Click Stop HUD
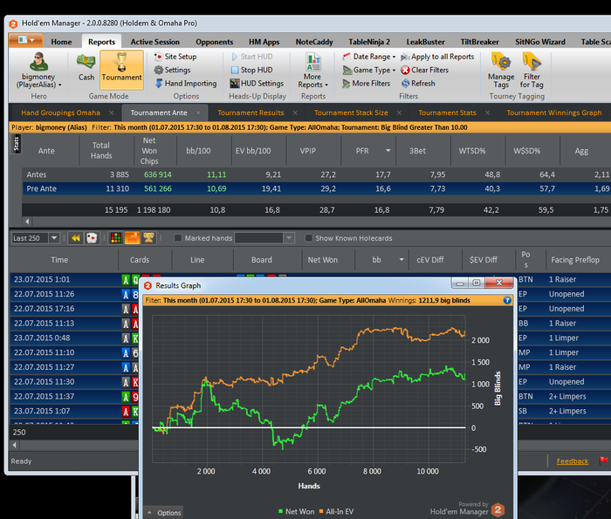 (251, 70)
